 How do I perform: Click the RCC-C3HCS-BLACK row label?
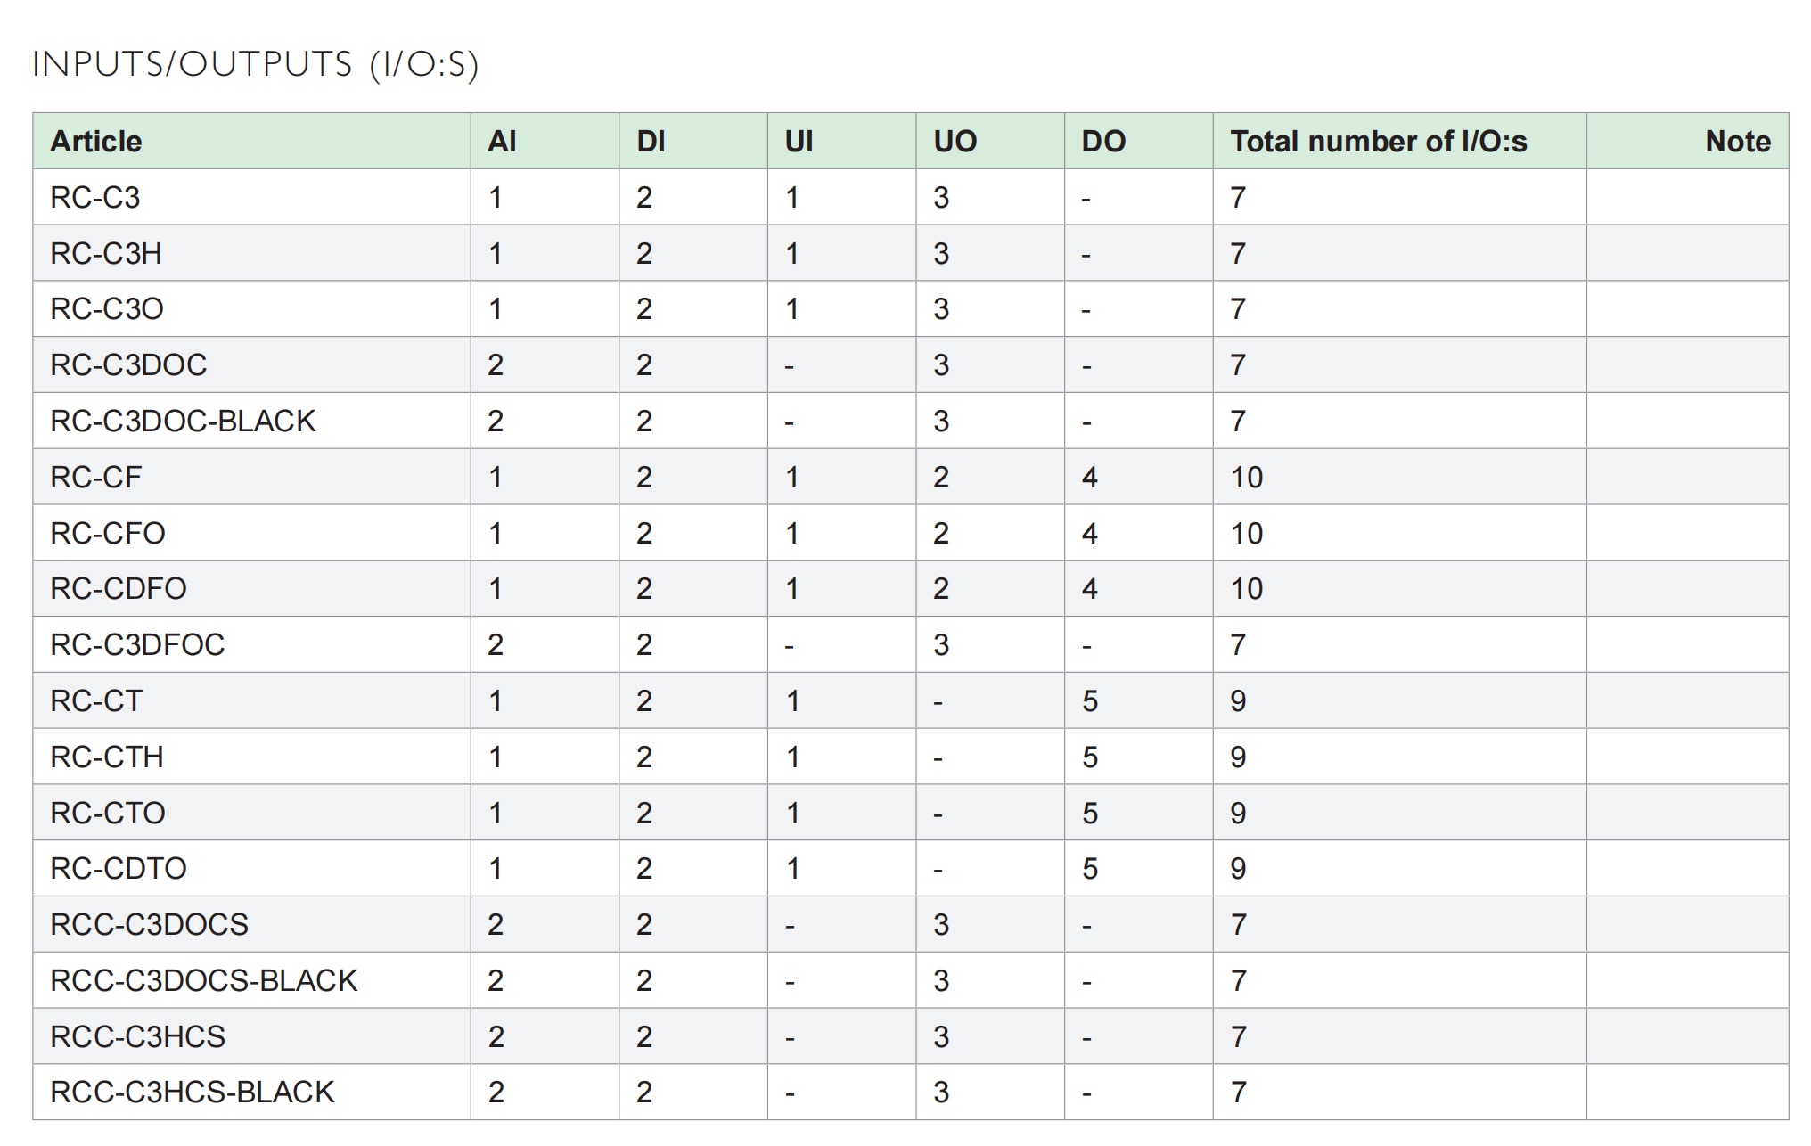pyautogui.click(x=192, y=1093)
